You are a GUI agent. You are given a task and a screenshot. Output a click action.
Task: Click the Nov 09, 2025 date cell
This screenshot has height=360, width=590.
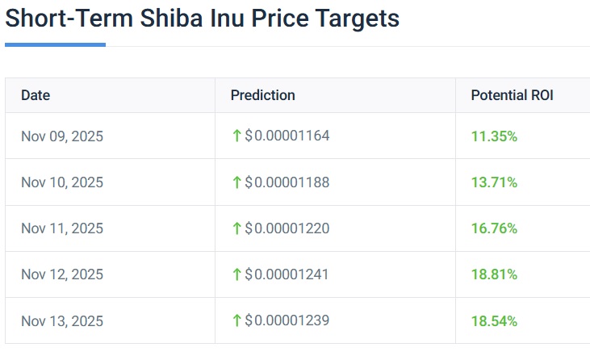62,136
